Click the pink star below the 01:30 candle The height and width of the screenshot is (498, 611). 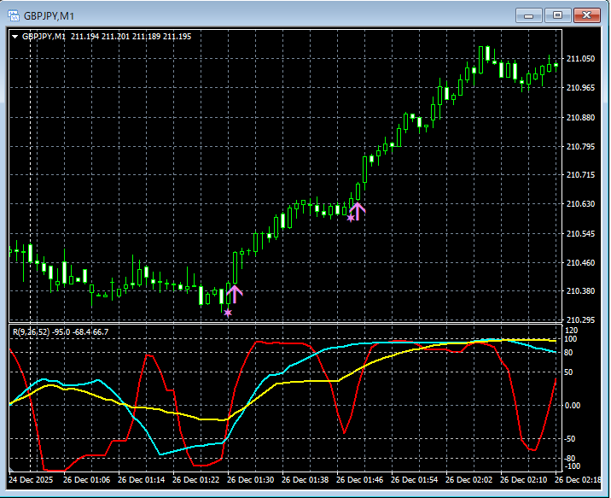pyautogui.click(x=228, y=313)
